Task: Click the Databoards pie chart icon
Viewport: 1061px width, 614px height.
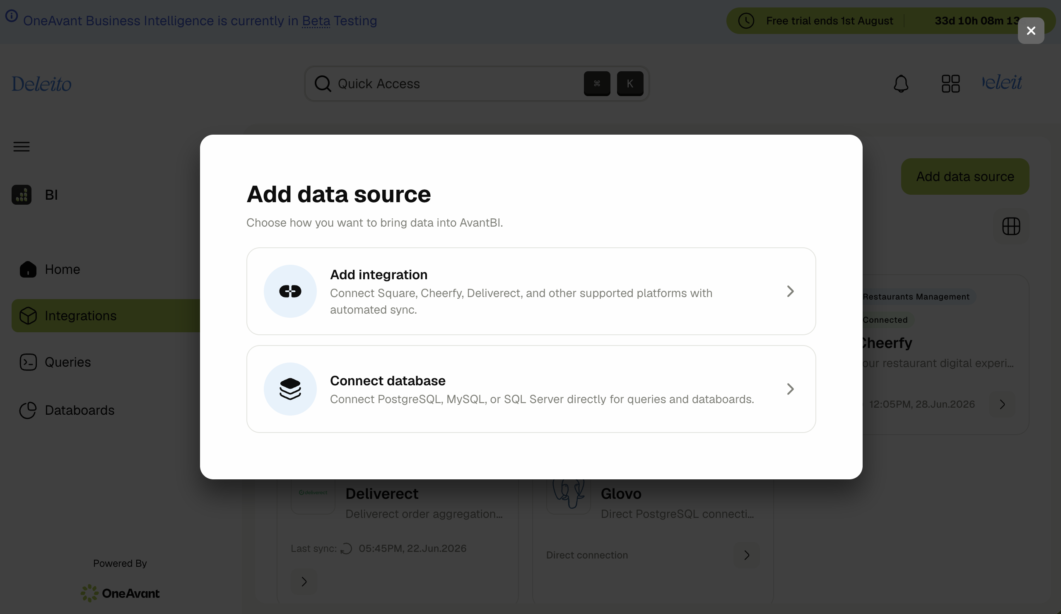Action: pos(28,410)
